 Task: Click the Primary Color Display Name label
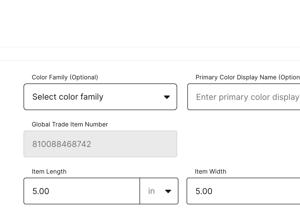pyautogui.click(x=248, y=77)
